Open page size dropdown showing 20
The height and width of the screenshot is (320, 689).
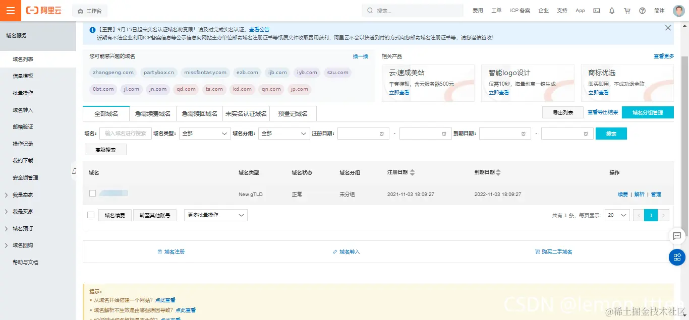[617, 215]
